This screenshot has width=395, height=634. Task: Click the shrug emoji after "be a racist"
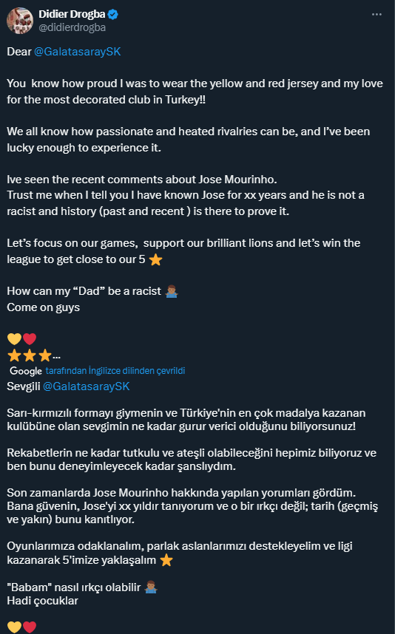click(172, 291)
